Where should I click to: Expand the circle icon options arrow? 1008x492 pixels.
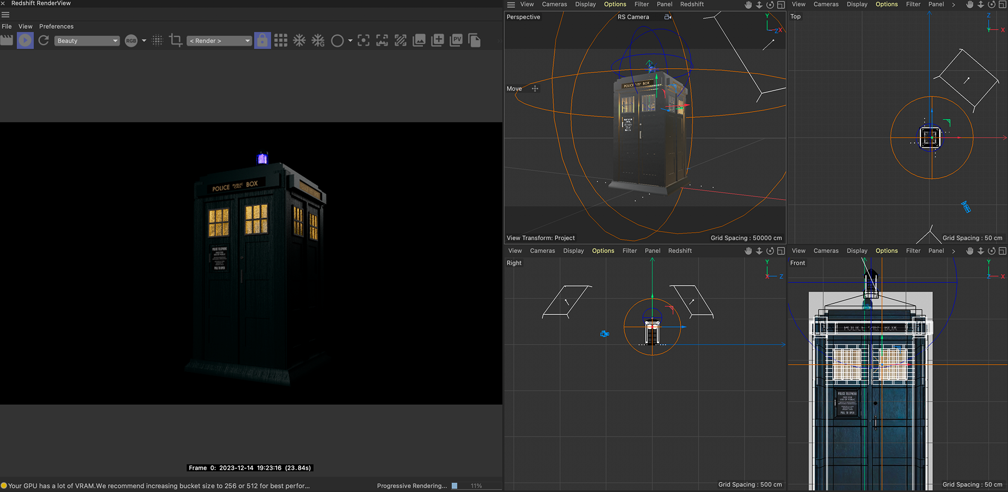click(350, 40)
